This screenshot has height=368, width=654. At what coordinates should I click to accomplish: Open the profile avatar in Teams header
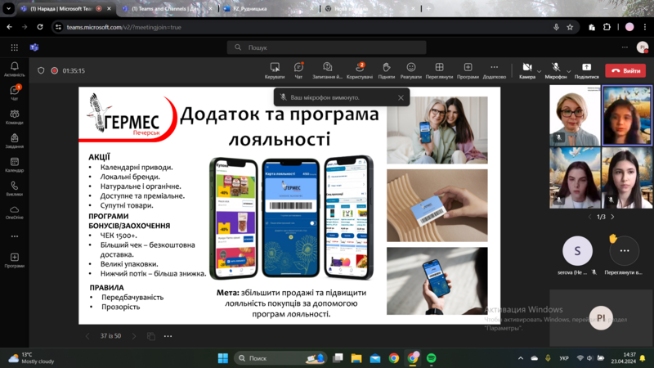pyautogui.click(x=643, y=47)
